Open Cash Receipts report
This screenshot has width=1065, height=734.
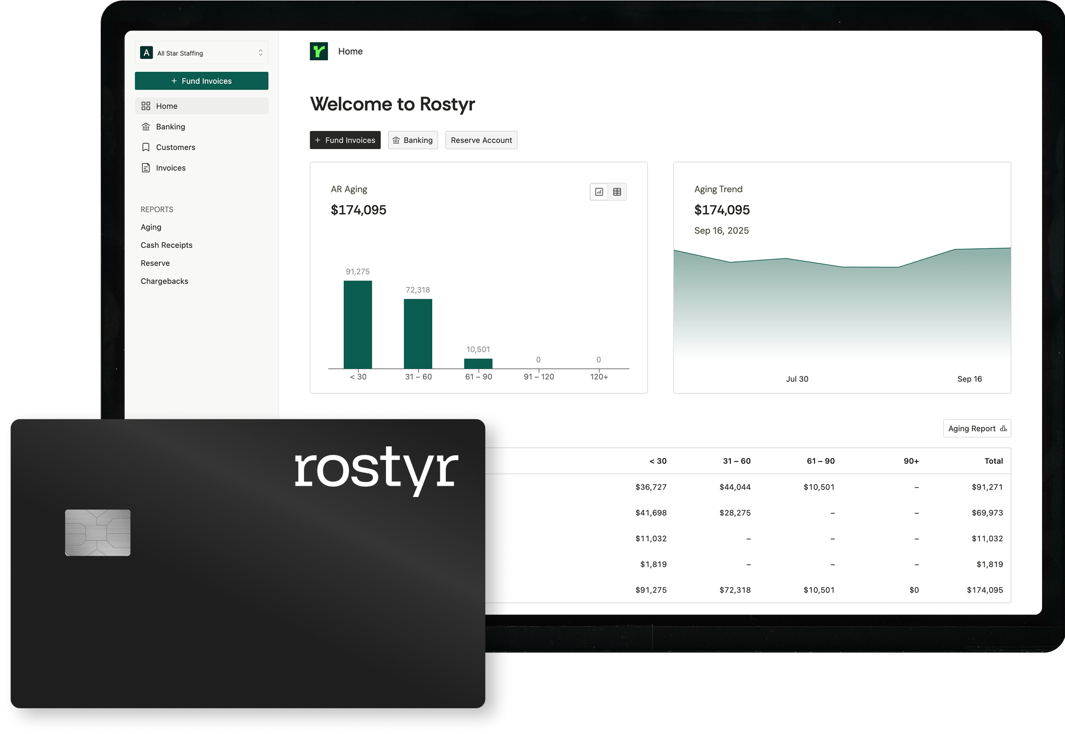(166, 245)
